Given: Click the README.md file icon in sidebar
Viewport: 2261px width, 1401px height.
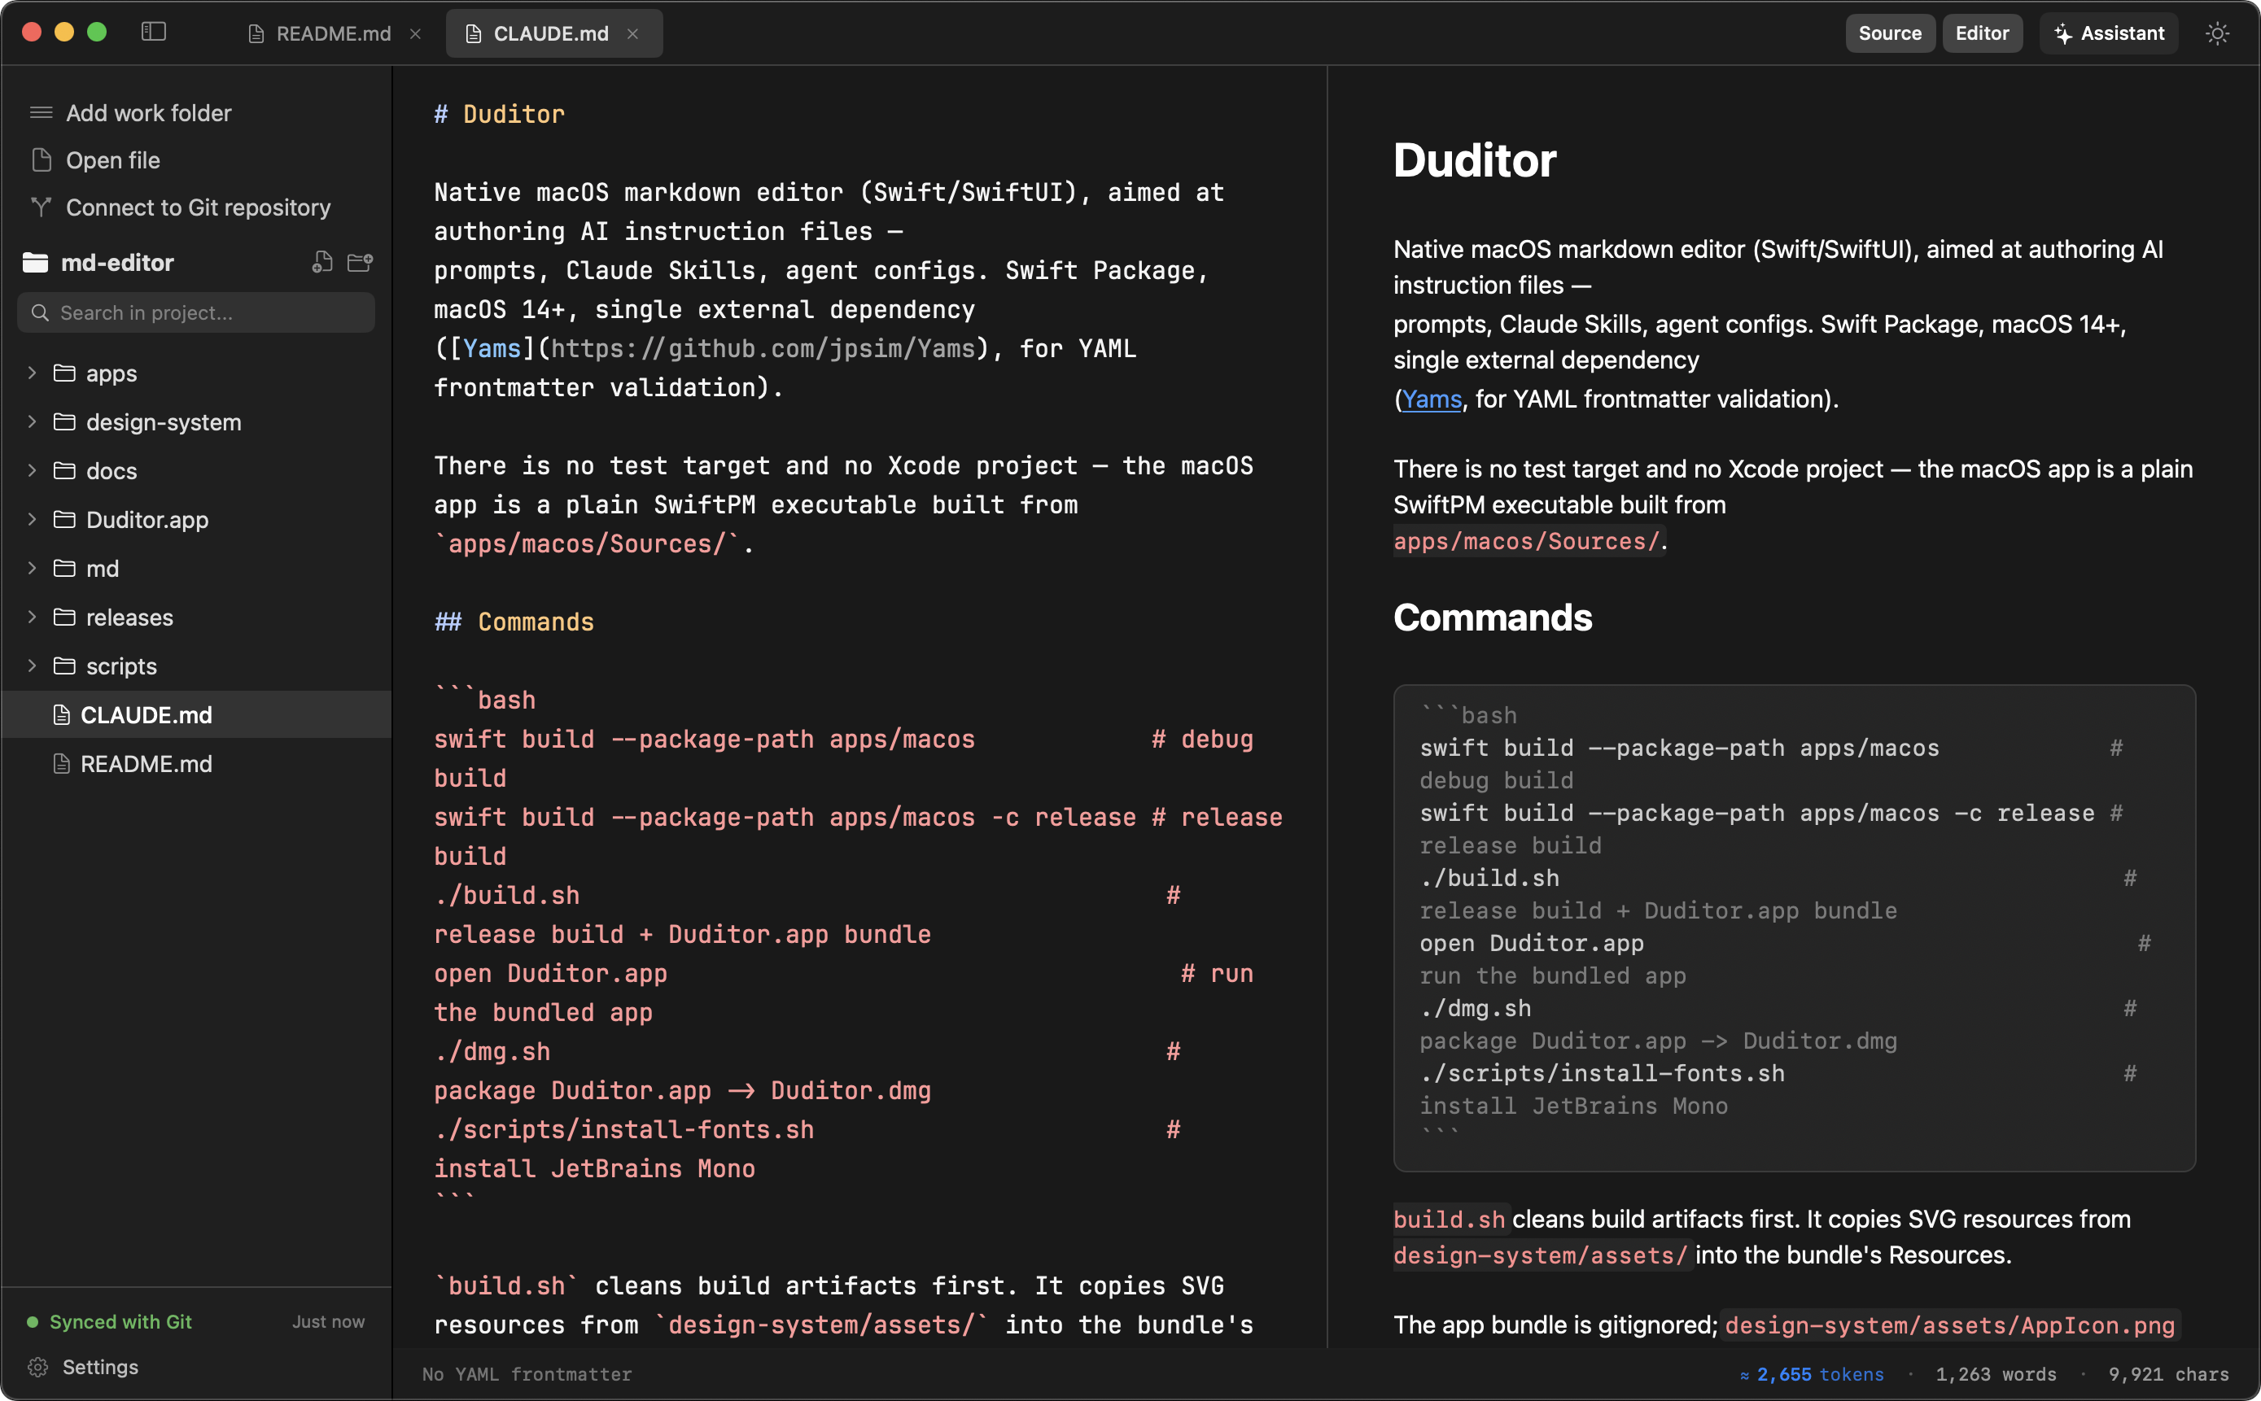Looking at the screenshot, I should click(x=61, y=763).
